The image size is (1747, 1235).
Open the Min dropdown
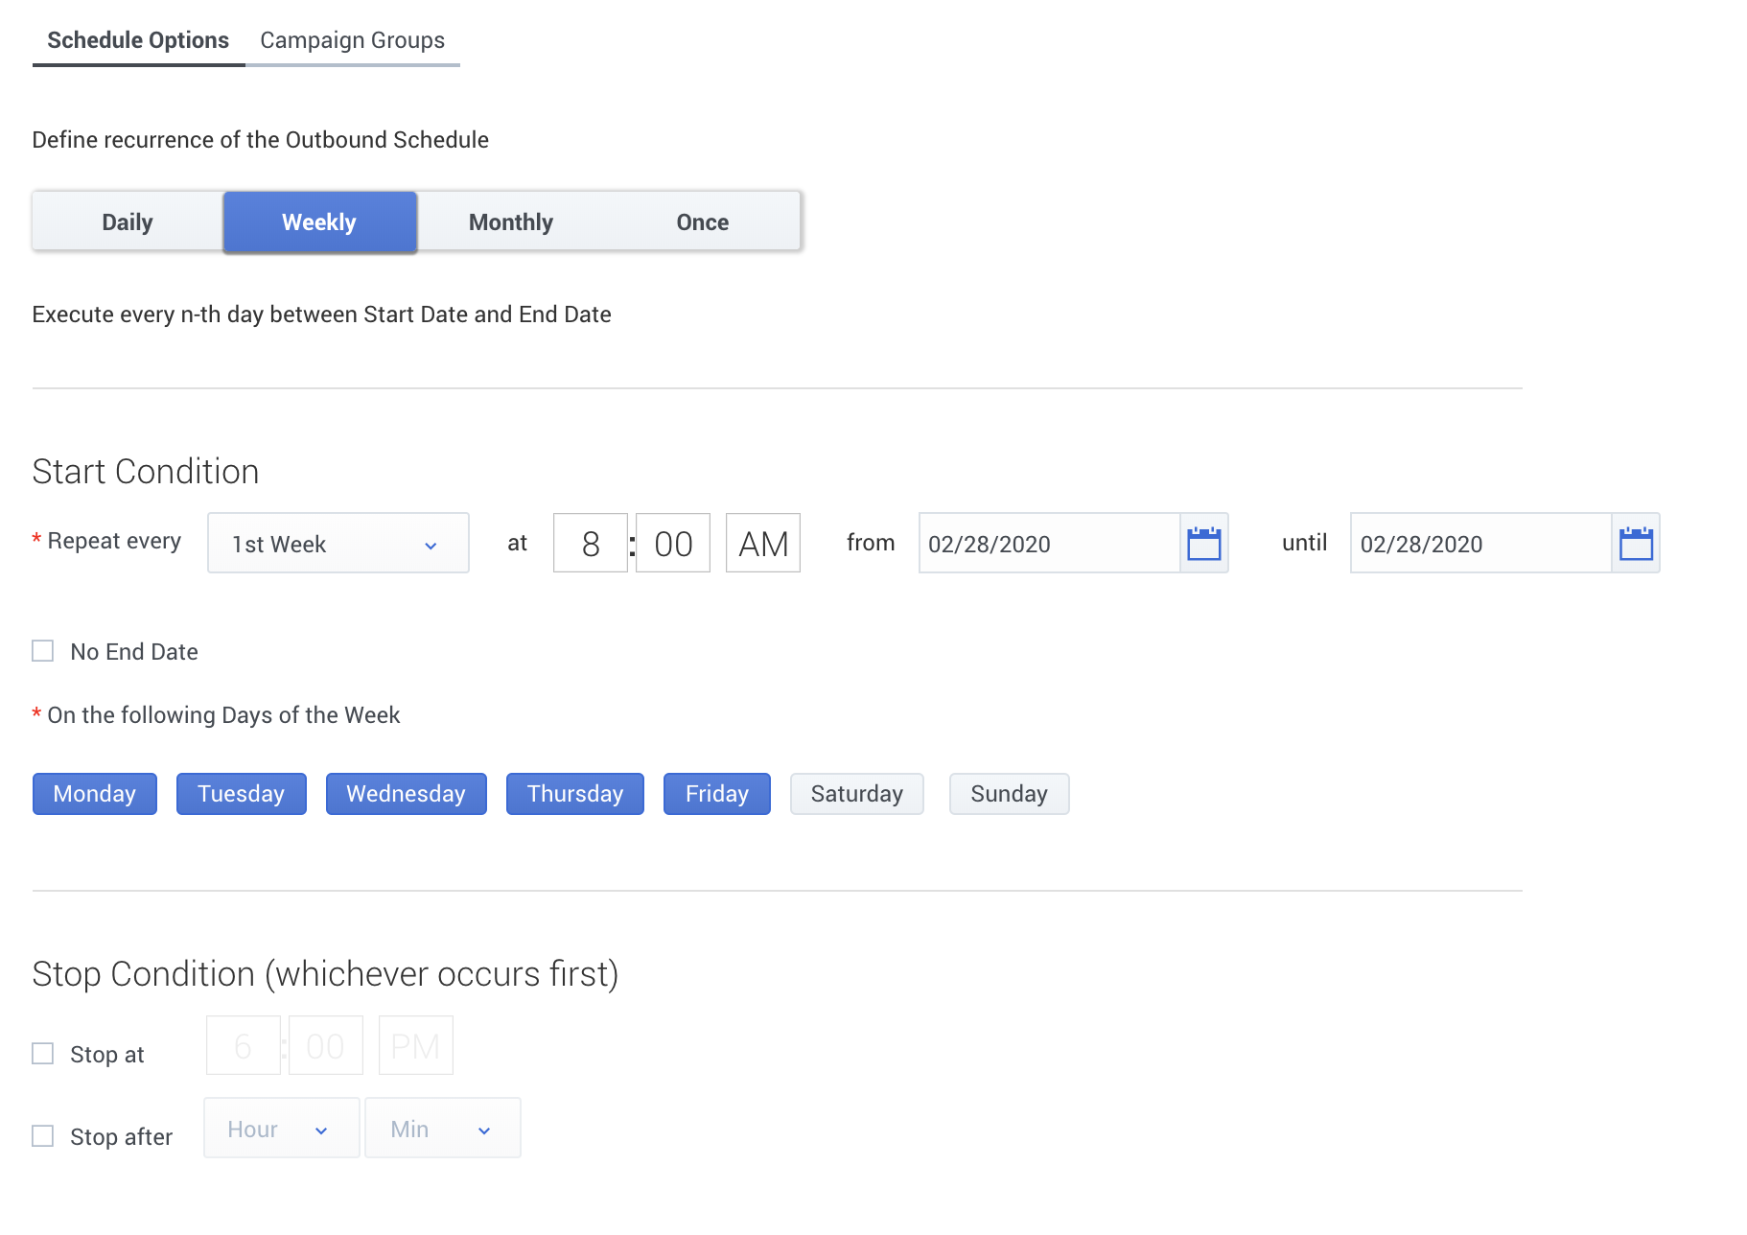442,1129
